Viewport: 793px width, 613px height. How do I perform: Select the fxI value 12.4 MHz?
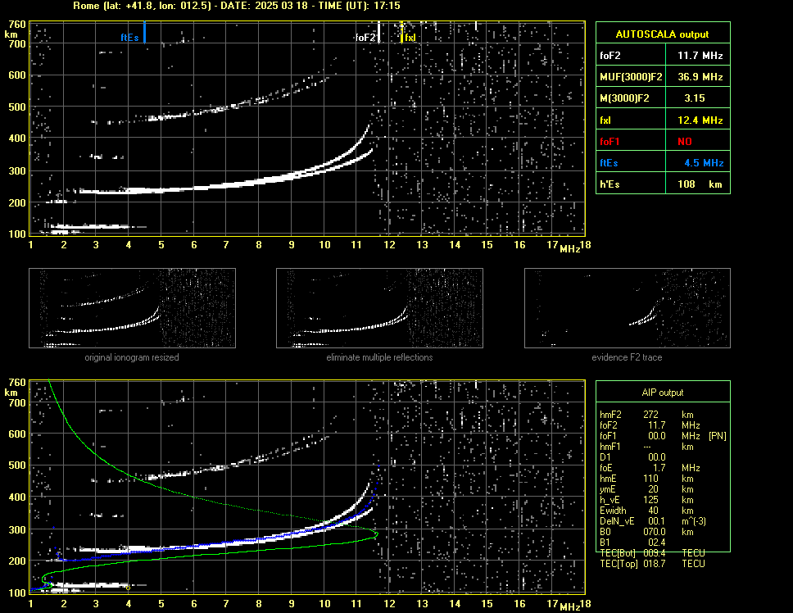(700, 120)
